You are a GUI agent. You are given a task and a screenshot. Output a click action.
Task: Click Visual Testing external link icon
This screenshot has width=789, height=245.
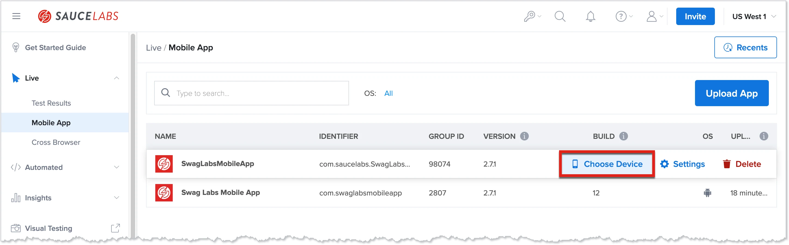coord(116,228)
